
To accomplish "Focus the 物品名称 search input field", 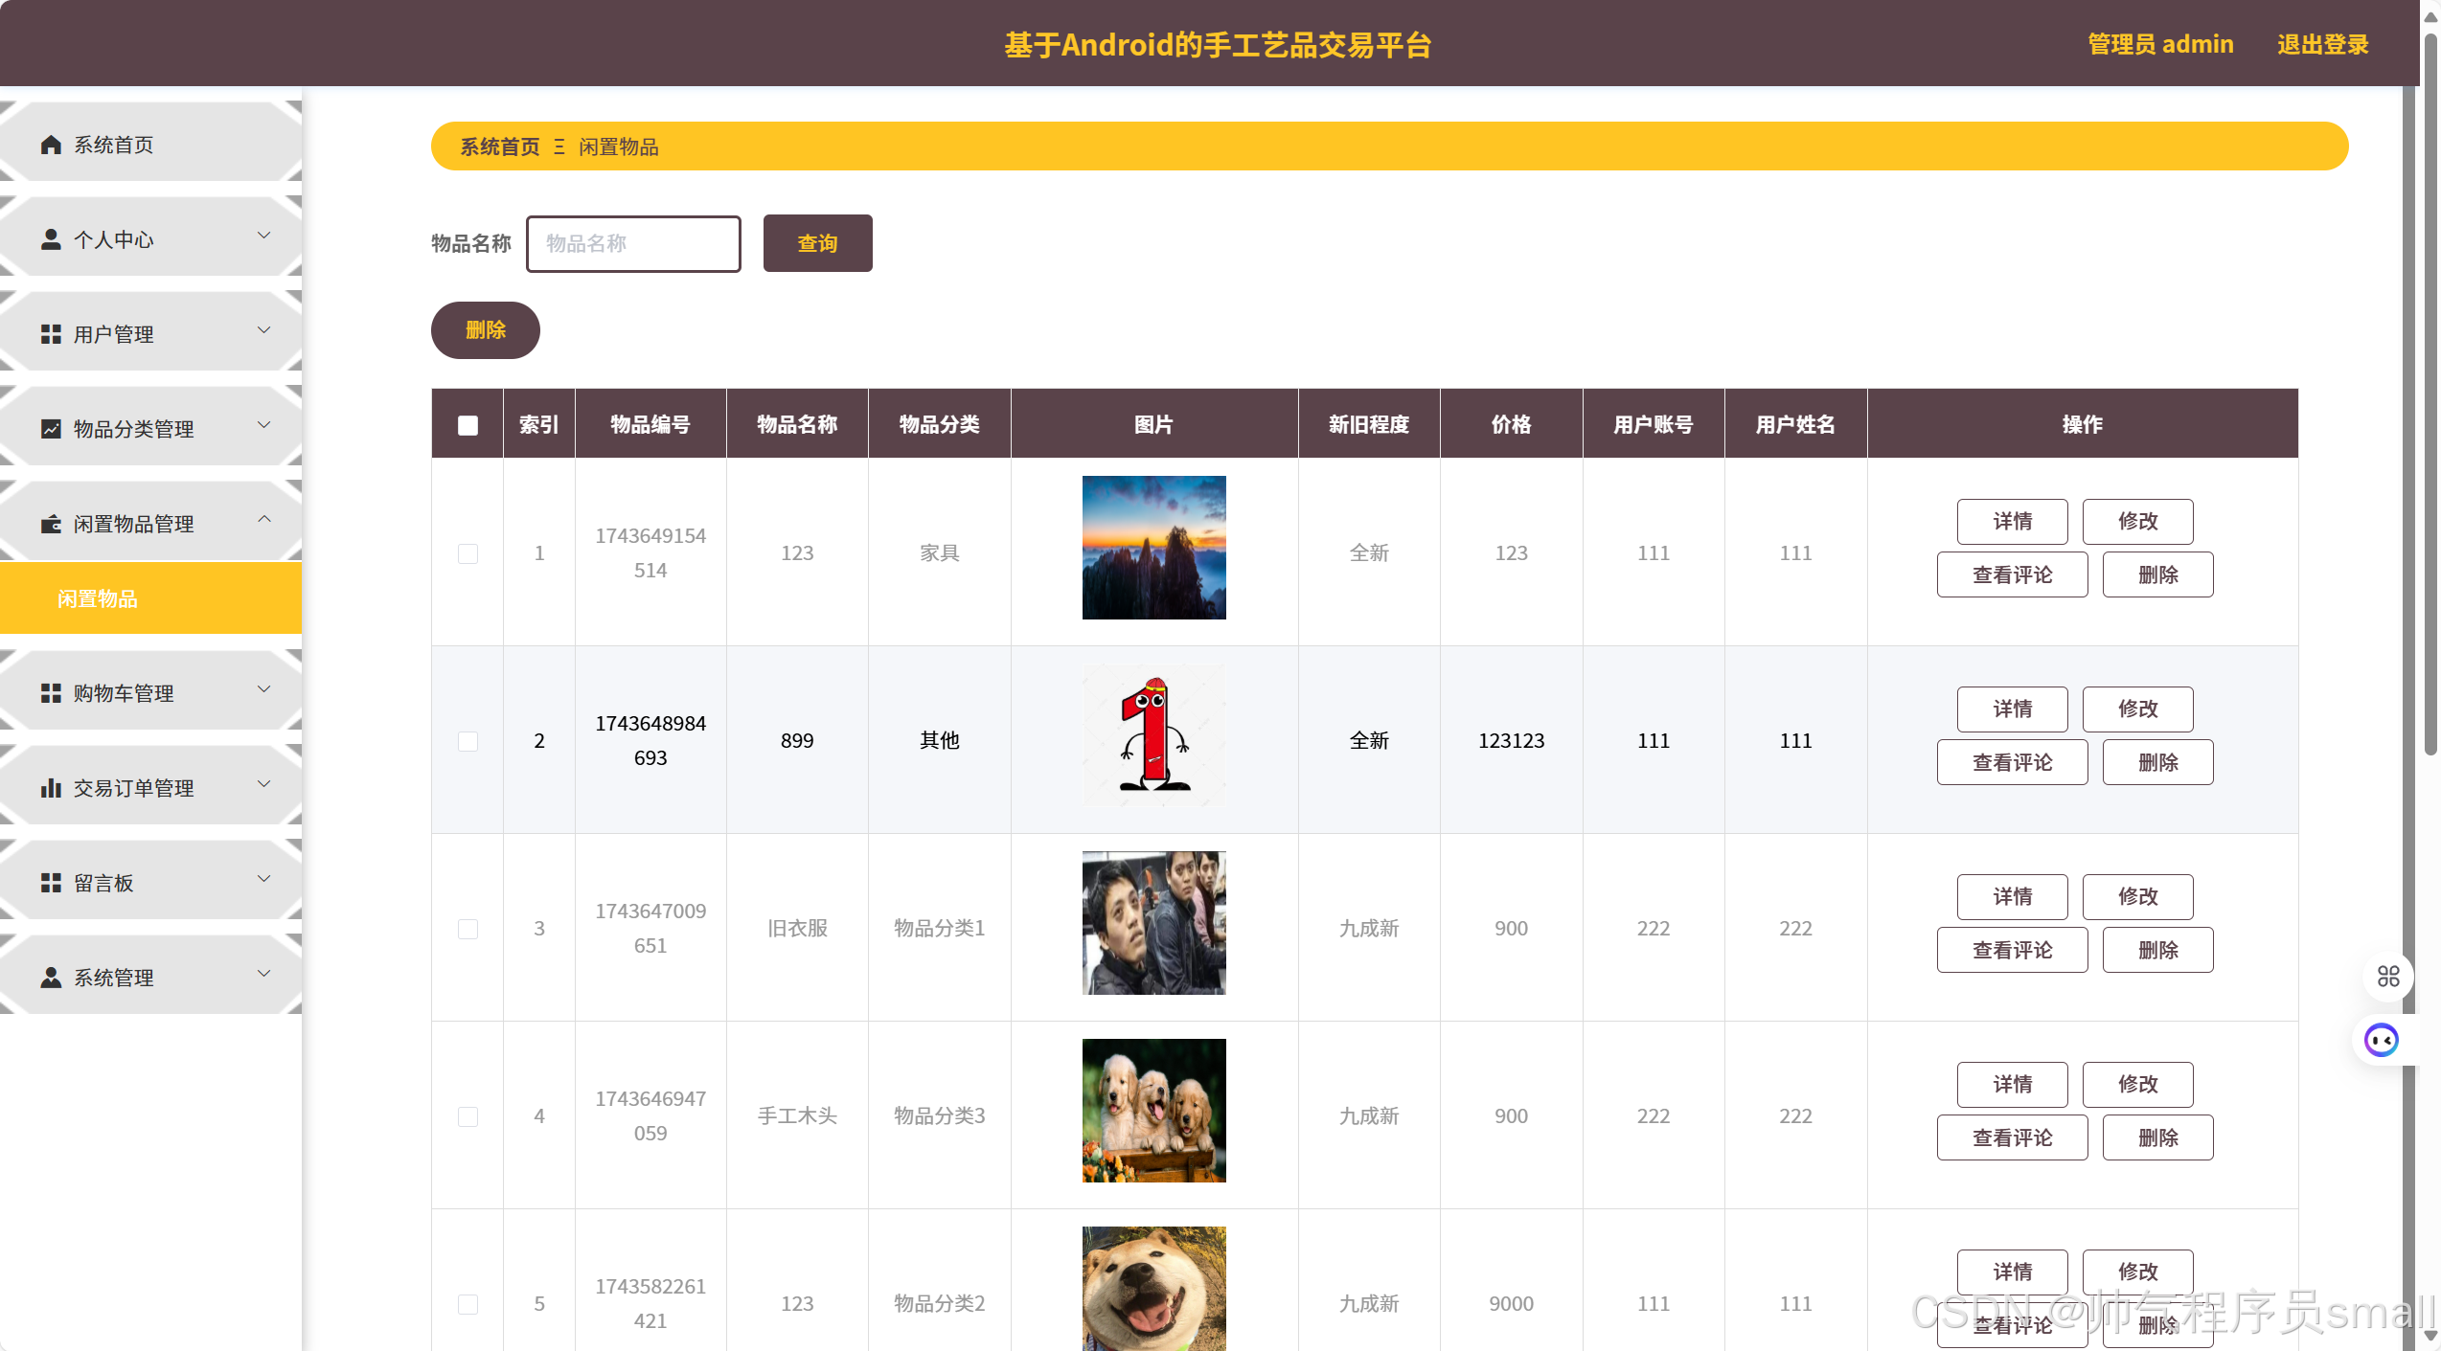I will point(633,243).
